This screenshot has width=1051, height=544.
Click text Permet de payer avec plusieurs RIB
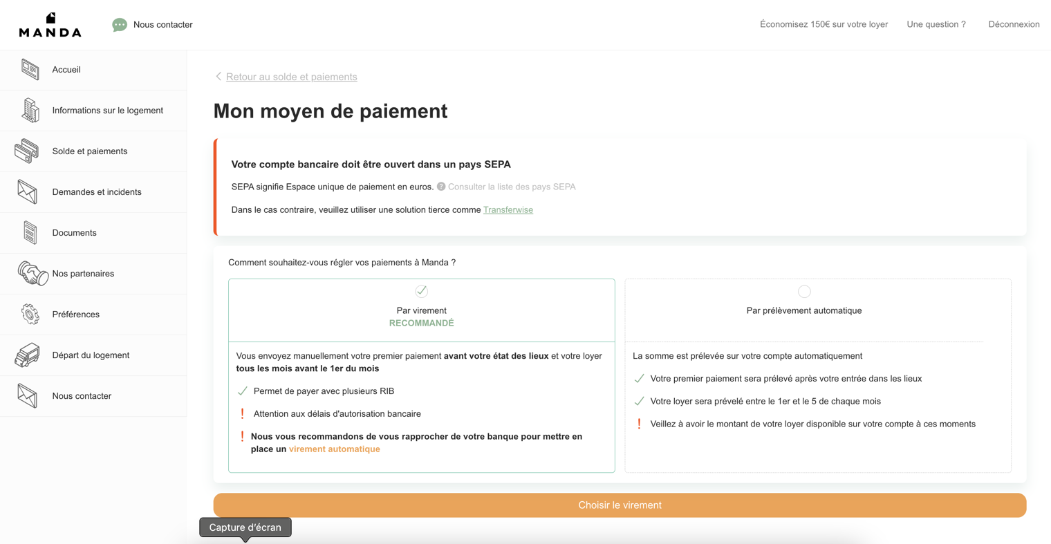[x=324, y=391]
